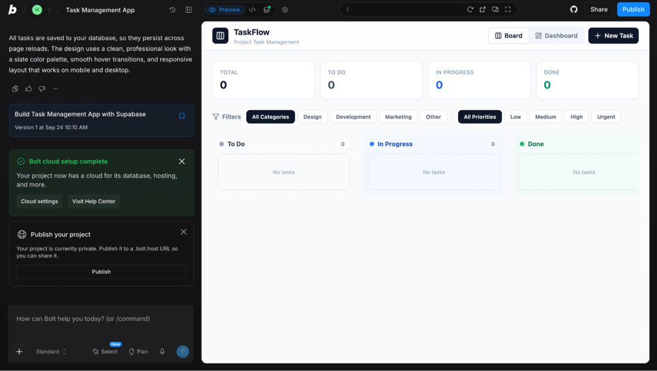
Task: Switch to Board view
Action: point(509,36)
